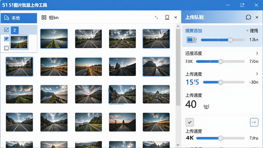Select first-row thumbnail of lake with grassy path
The width and height of the screenshot is (263, 148).
coord(54,39)
